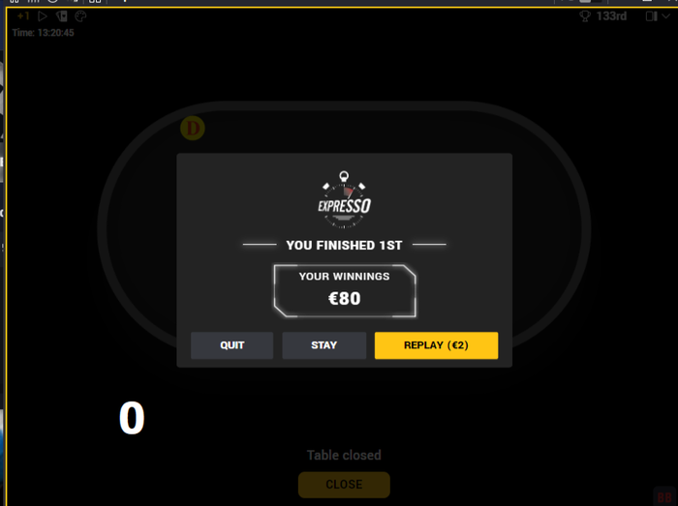Image resolution: width=678 pixels, height=506 pixels.
Task: Click the +1 add table icon
Action: click(x=23, y=16)
